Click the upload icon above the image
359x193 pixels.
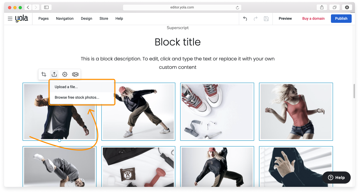54,74
